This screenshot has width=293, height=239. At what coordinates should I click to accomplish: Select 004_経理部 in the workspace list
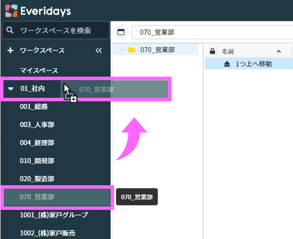coord(37,143)
